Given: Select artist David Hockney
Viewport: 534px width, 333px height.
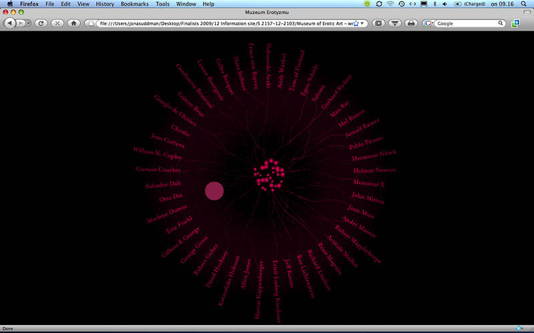Looking at the screenshot, I should pyautogui.click(x=217, y=269).
